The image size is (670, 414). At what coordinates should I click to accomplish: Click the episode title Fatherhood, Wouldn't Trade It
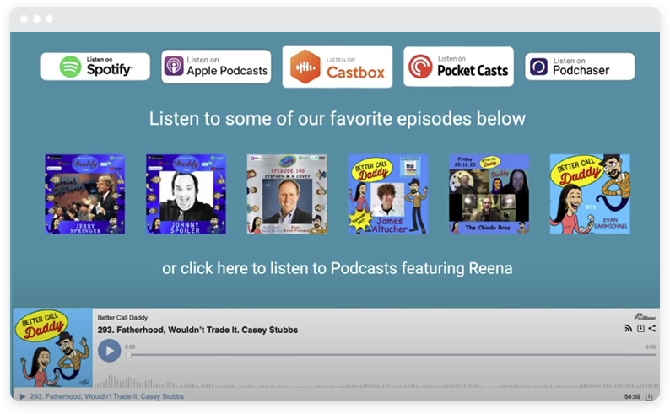[197, 330]
